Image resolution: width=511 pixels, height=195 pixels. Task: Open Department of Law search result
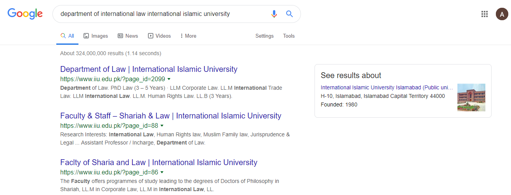[149, 69]
